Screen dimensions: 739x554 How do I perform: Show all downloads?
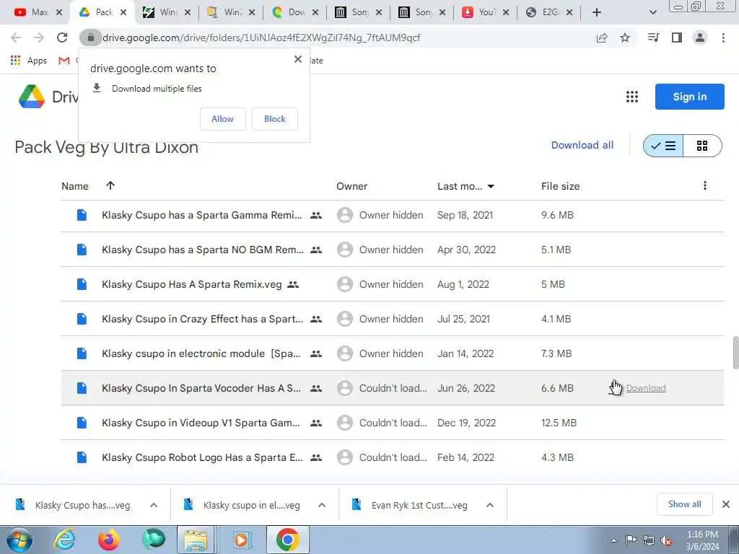[684, 504]
